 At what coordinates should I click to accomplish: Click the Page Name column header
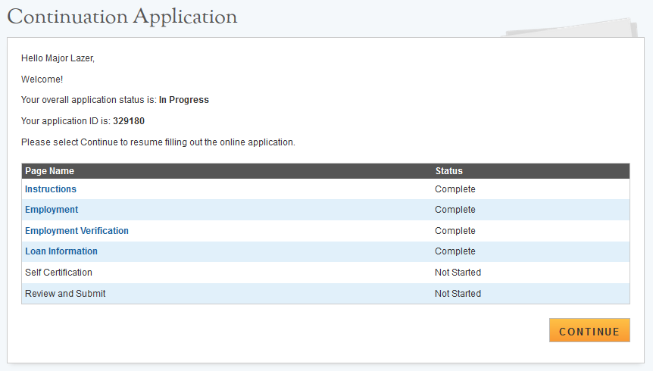click(x=49, y=171)
